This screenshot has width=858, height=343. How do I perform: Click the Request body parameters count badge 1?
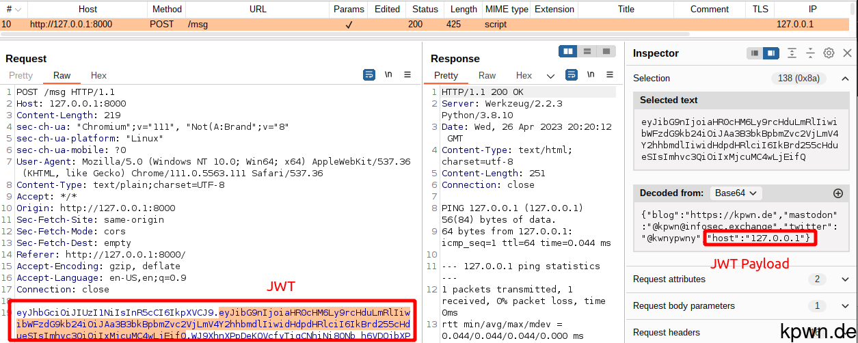pyautogui.click(x=816, y=306)
